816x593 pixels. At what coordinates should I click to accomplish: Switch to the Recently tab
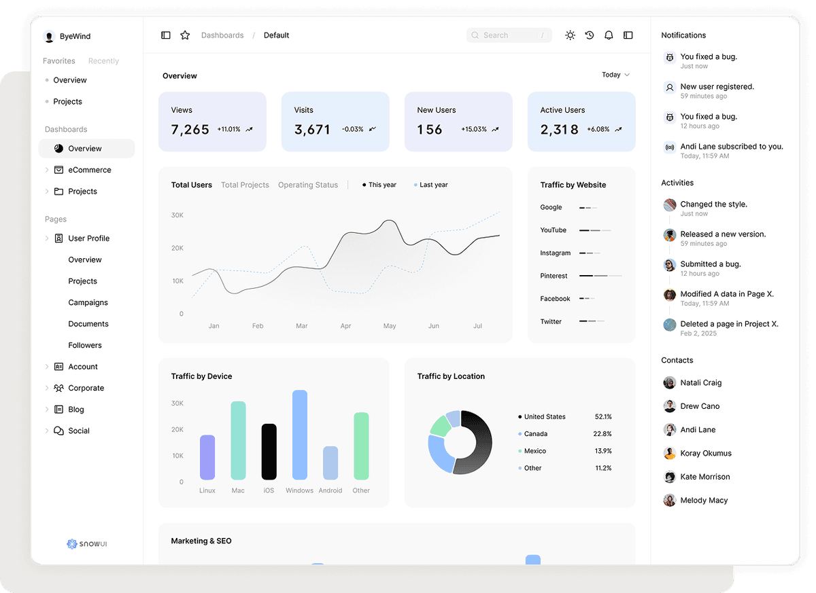[x=103, y=60]
